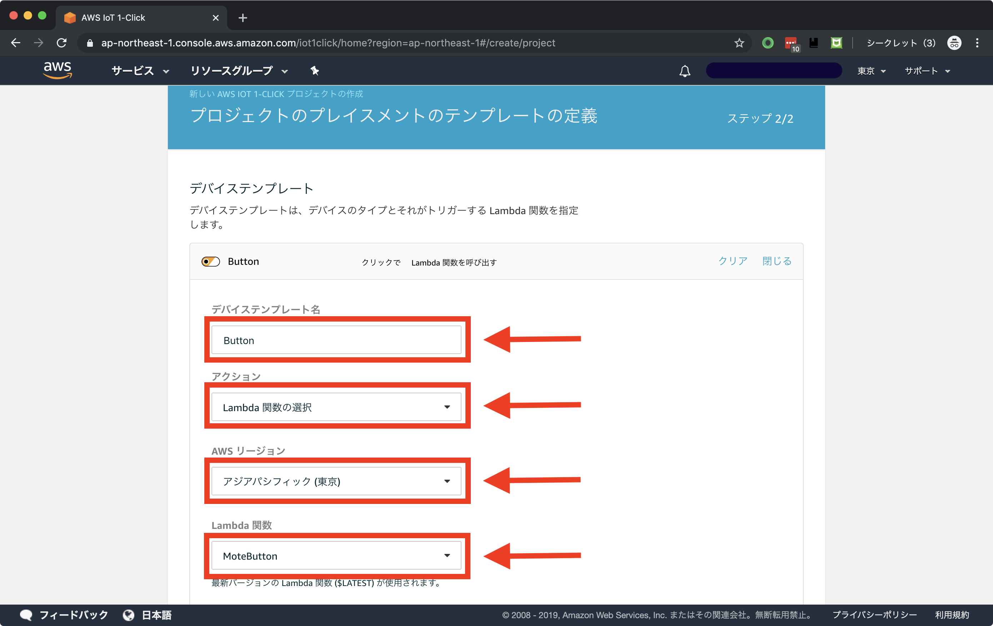Open the incognito profile icon
This screenshot has height=626, width=993.
point(954,43)
